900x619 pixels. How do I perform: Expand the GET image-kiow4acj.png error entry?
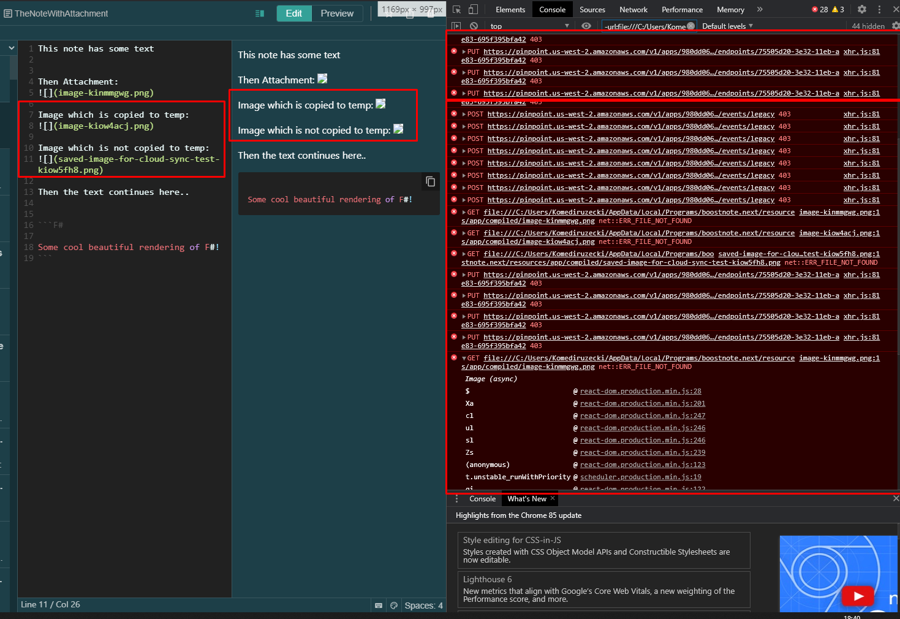click(x=464, y=233)
